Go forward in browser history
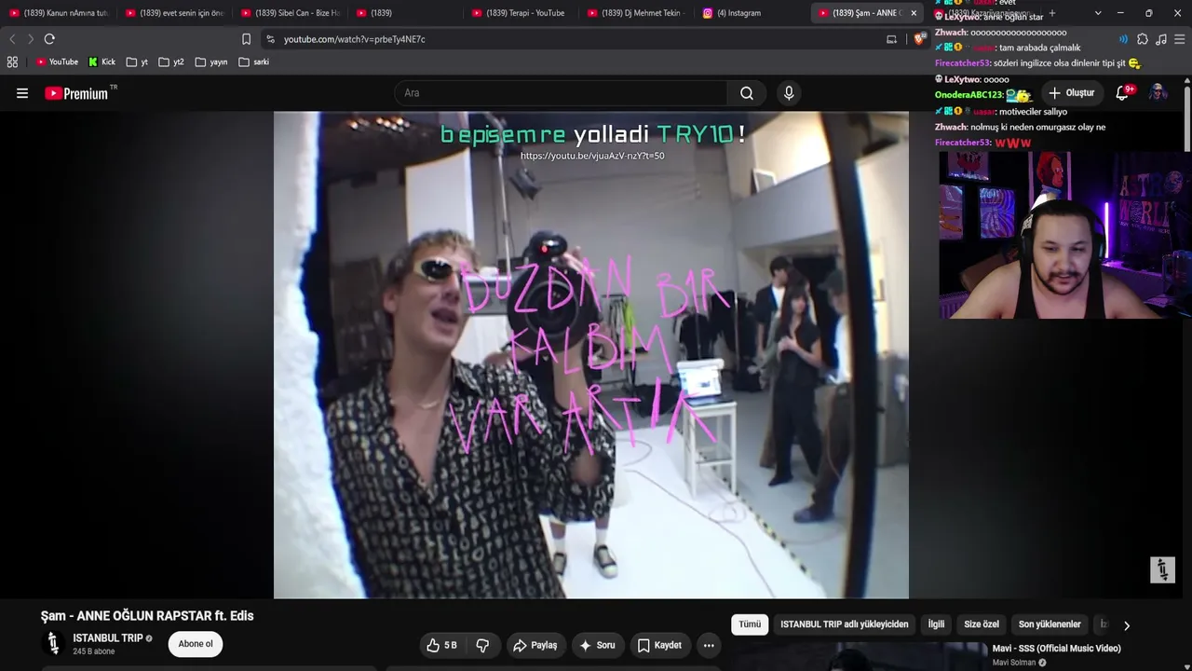Image resolution: width=1192 pixels, height=671 pixels. (x=31, y=39)
